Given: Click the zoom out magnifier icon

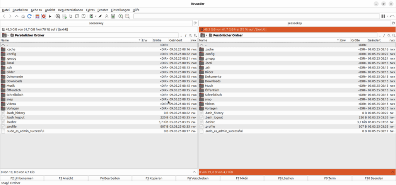Looking at the screenshot, I should coord(127,16).
